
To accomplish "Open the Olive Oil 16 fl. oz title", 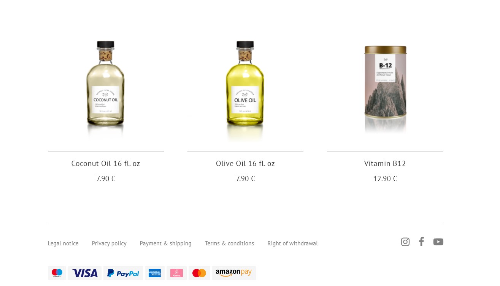I will click(x=245, y=163).
